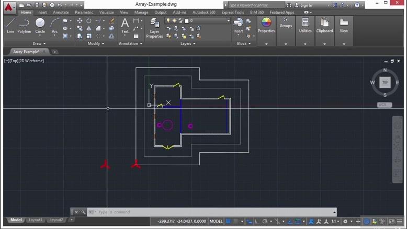Expand the Modify panel
The width and height of the screenshot is (407, 229).
(96, 43)
